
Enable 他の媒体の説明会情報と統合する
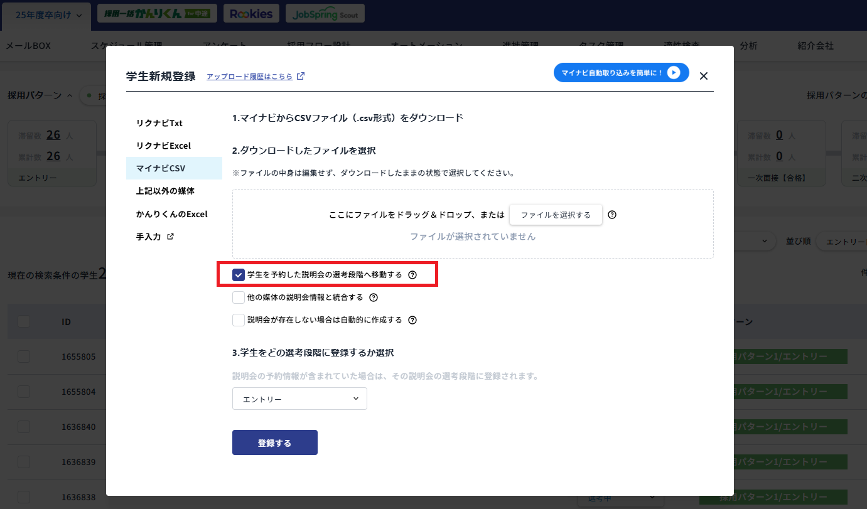pos(238,297)
